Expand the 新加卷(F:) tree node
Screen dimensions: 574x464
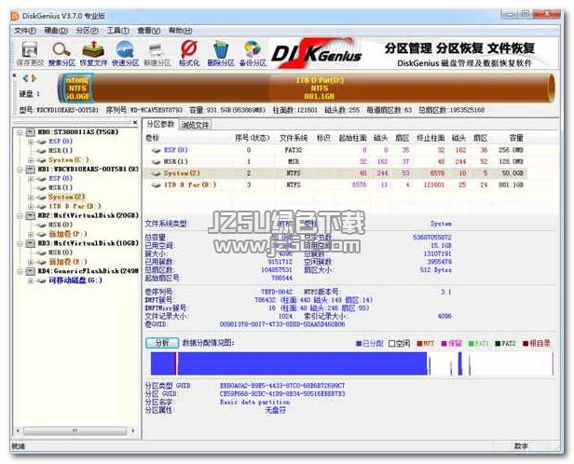tap(31, 234)
